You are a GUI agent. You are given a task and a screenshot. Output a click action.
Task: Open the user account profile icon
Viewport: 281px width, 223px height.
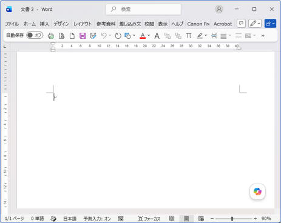point(219,9)
